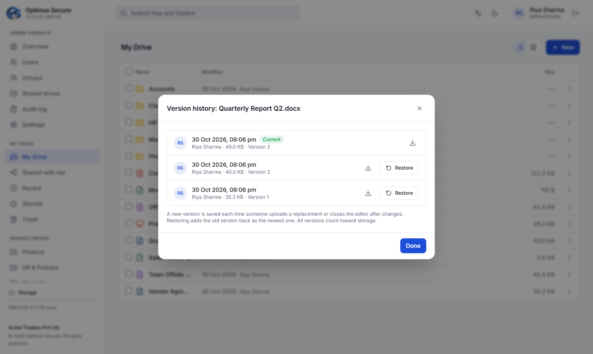
Task: Open Overview in the admin console sidebar
Action: (53, 47)
